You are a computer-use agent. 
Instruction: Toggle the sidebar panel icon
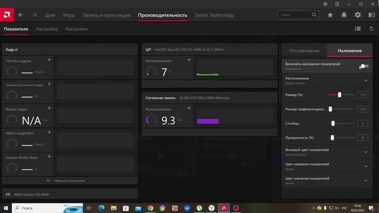[371, 15]
